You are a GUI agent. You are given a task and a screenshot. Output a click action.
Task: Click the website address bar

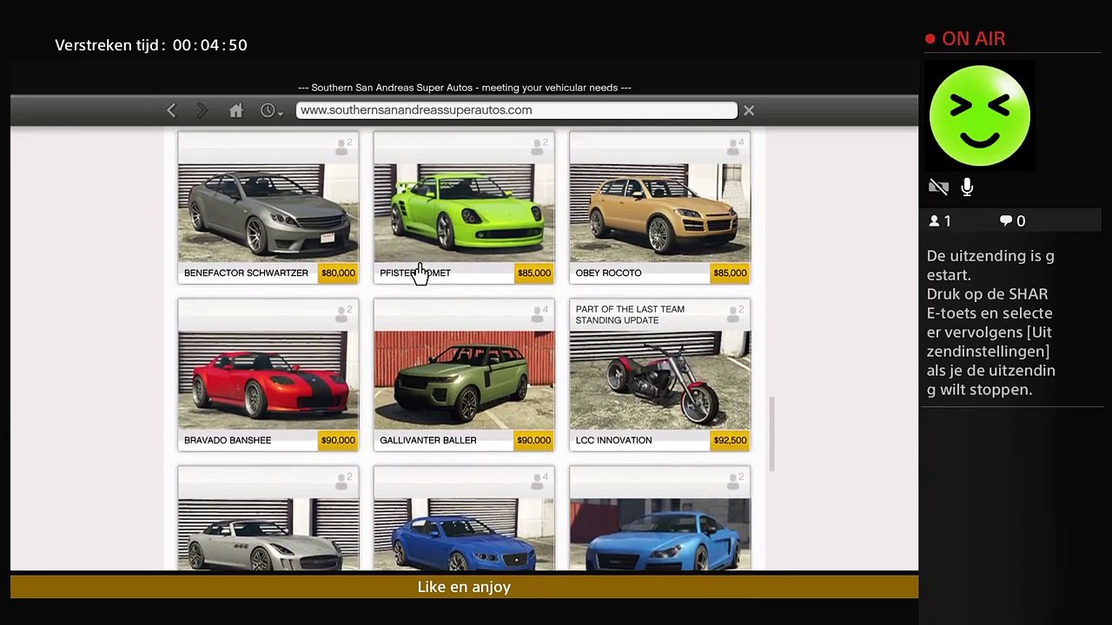click(x=516, y=110)
